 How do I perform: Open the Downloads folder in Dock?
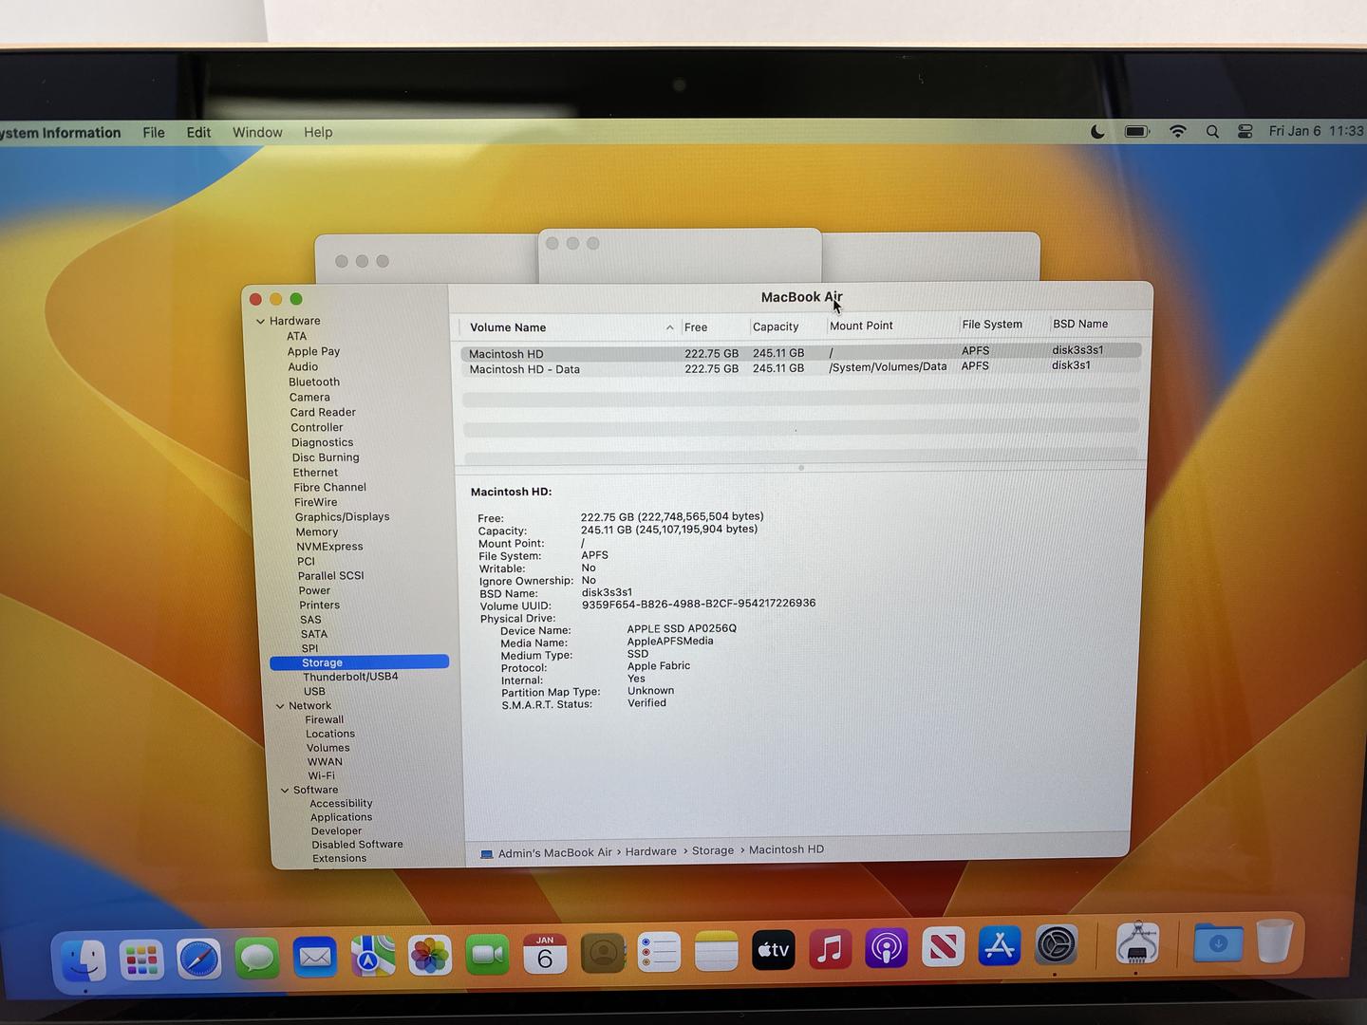[x=1218, y=942]
